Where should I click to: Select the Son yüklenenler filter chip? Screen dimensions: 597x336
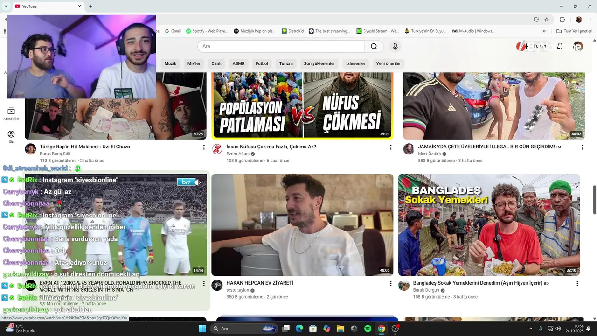[x=319, y=63]
